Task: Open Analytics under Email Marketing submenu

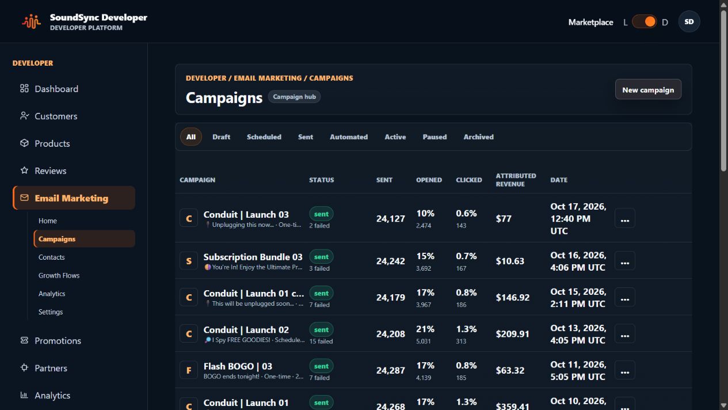Action: (x=52, y=294)
